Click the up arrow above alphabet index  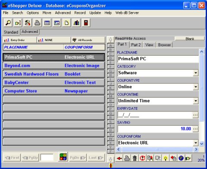tap(110, 39)
